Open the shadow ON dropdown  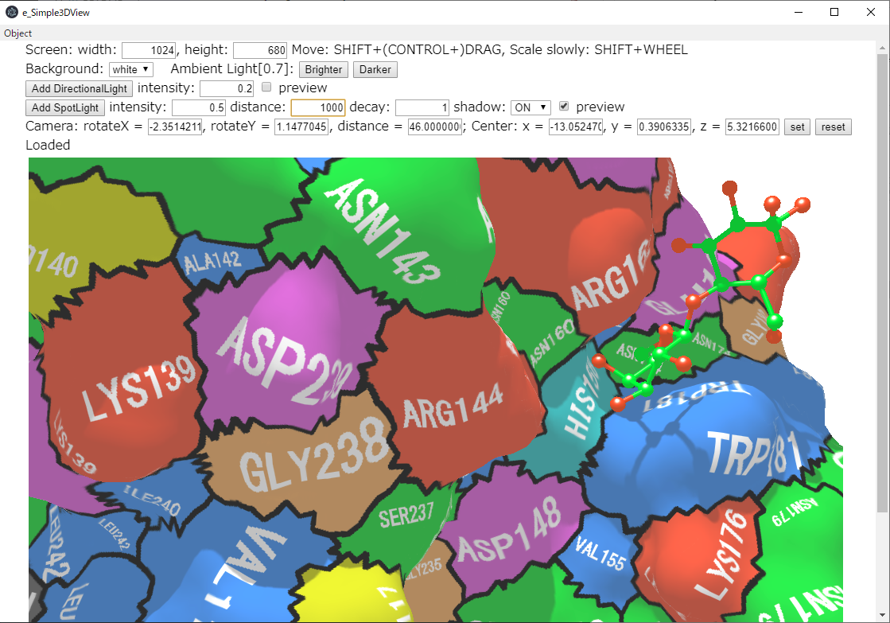pyautogui.click(x=531, y=107)
